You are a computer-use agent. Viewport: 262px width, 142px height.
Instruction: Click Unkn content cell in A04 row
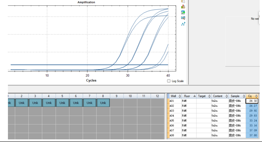coord(220,116)
